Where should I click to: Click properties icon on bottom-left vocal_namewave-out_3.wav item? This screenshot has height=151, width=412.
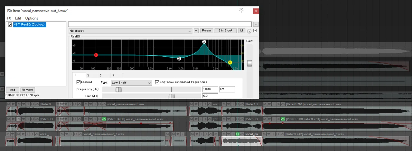tap(71, 134)
